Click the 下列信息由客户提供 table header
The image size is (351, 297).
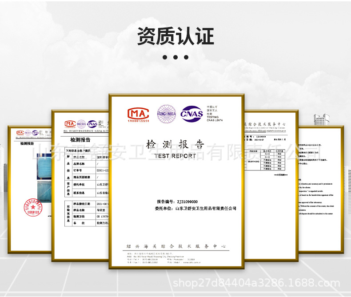pyautogui.click(x=78, y=151)
